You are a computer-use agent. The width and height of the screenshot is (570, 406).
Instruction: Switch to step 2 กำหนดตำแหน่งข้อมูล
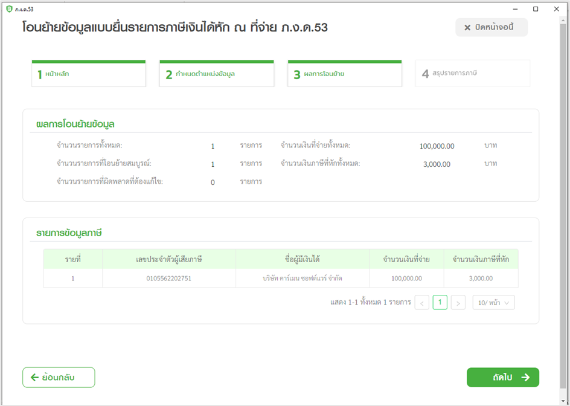point(217,72)
